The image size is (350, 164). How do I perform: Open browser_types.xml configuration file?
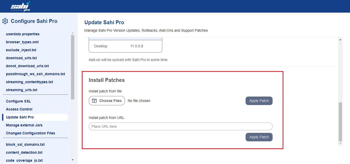coord(22,42)
